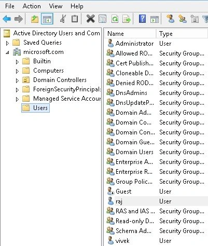Open the Help menu
The width and height of the screenshot is (208, 246).
coord(77,6)
